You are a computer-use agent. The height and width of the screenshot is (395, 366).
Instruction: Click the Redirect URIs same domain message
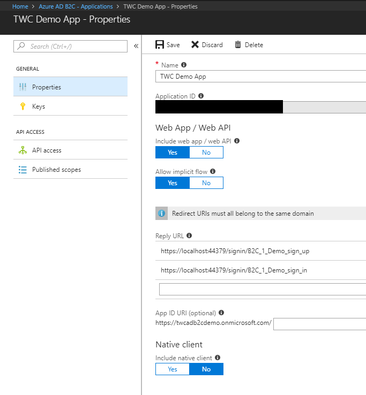coord(243,214)
